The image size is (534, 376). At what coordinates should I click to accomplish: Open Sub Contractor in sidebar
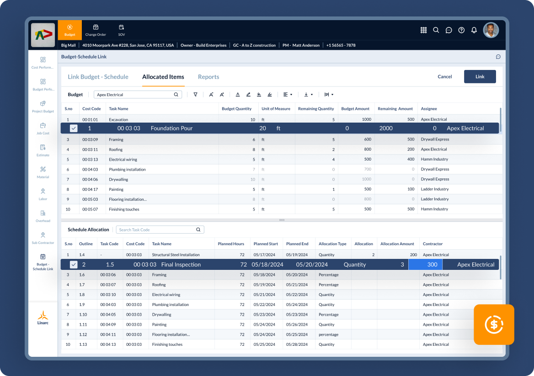pos(43,238)
